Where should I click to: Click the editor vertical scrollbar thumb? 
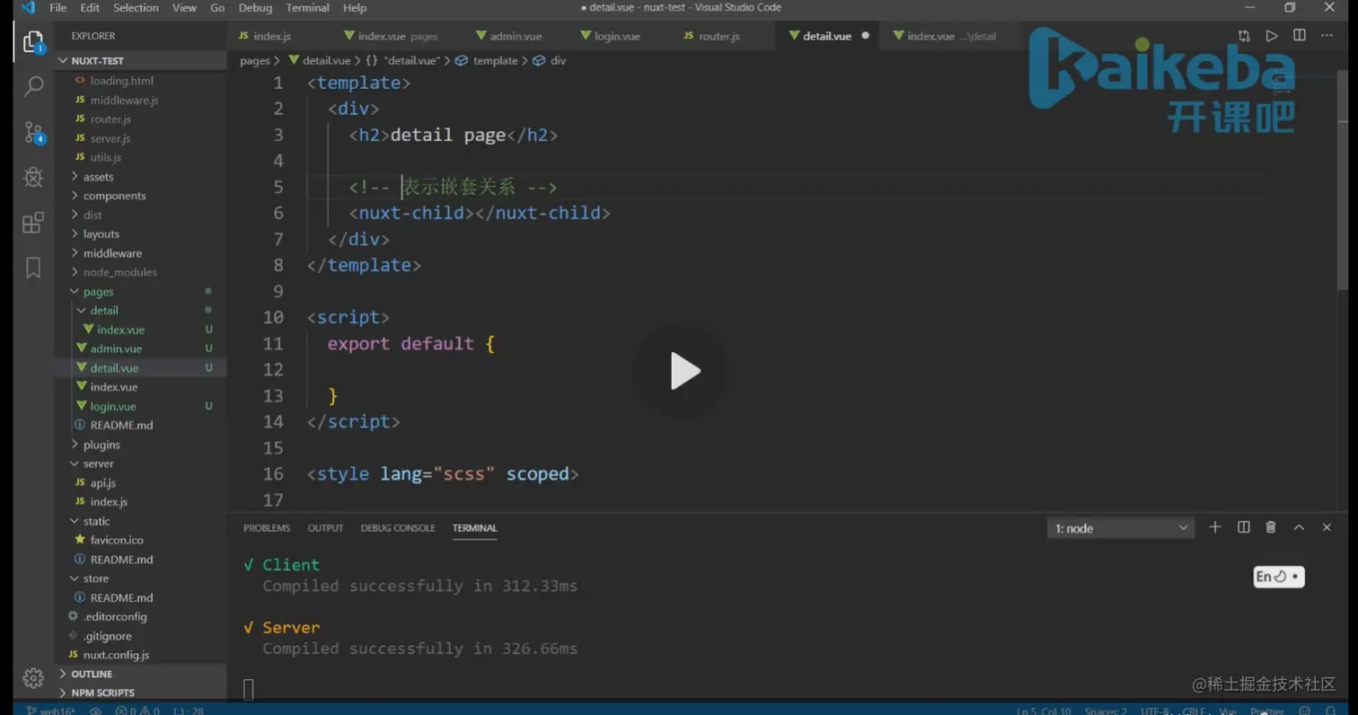(1343, 180)
